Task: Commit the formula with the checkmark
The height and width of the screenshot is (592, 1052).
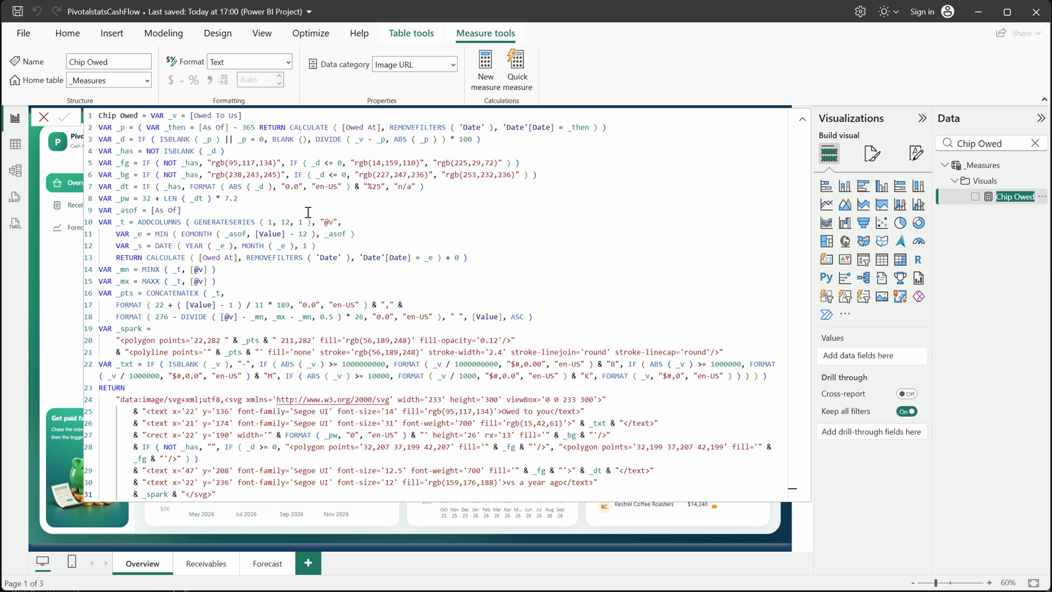Action: pos(64,117)
